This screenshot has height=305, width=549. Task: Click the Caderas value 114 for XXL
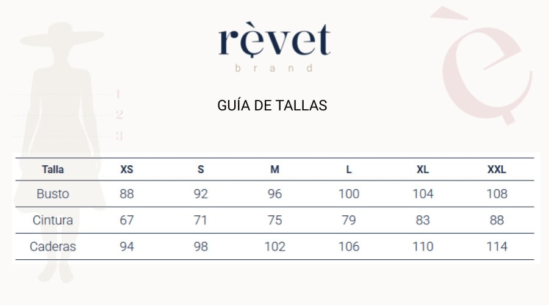497,246
